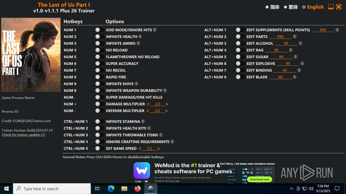Screen dimensions: 346x194
Task: Click the info icon beside God Mode/Ignore Hits
Action: coord(155,30)
